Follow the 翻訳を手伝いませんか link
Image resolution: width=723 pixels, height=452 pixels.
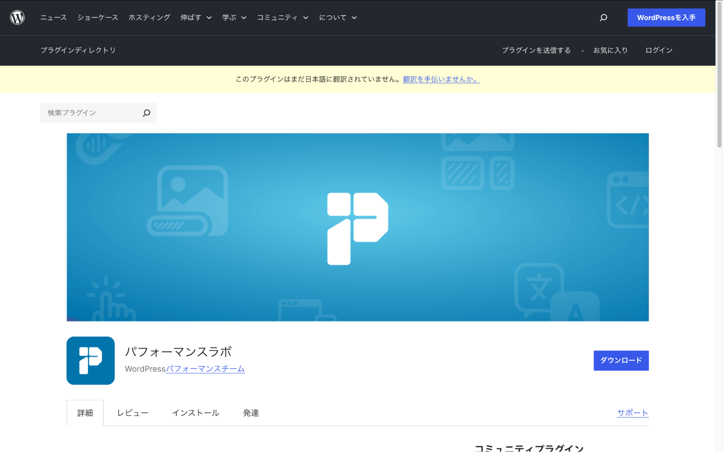441,79
